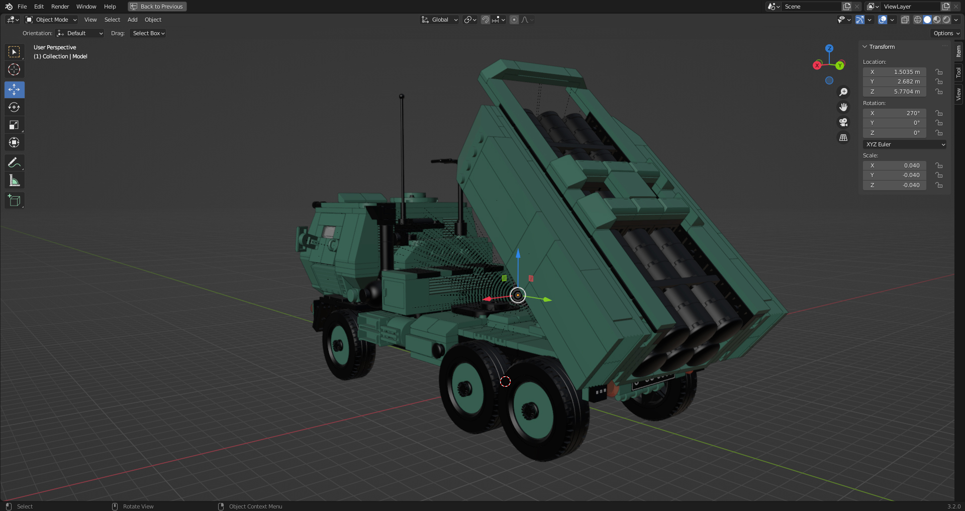Switch to the Tool sidebar tab
The image size is (965, 511).
[959, 72]
